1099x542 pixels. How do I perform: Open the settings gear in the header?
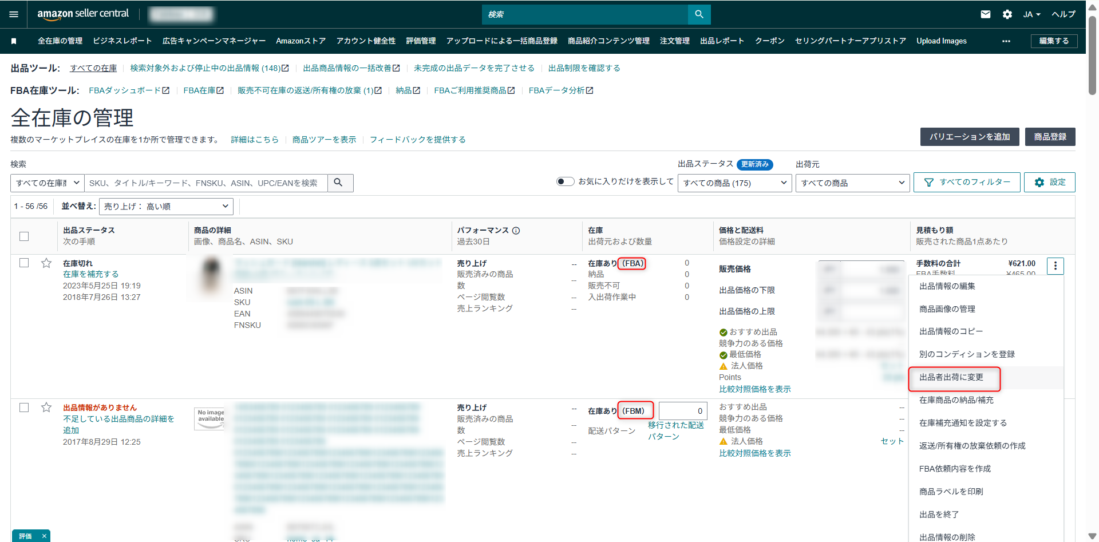click(x=1007, y=14)
